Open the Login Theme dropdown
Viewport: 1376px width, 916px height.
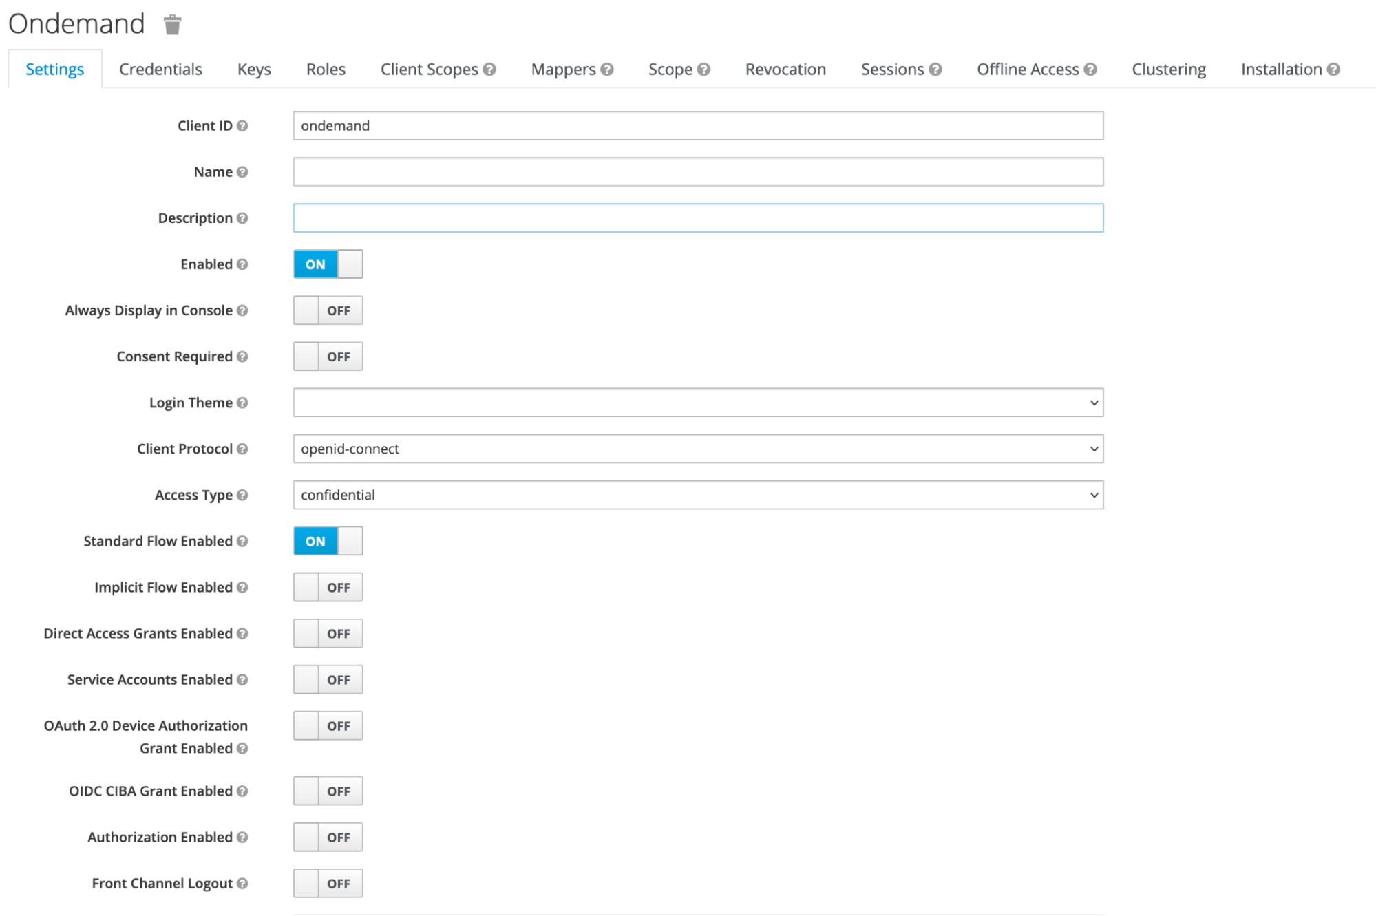(697, 403)
